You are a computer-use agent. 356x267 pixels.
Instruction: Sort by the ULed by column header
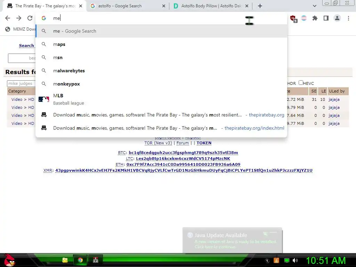(338, 91)
